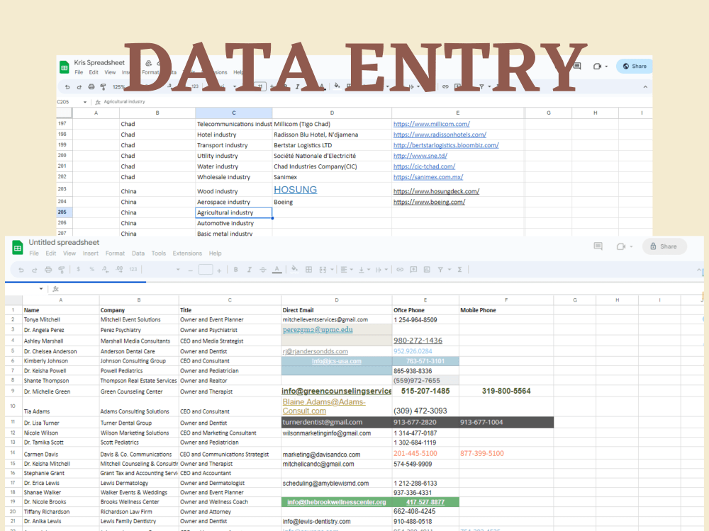709x531 pixels.
Task: Decrease font size in Untitled spreadsheet
Action: tap(190, 270)
